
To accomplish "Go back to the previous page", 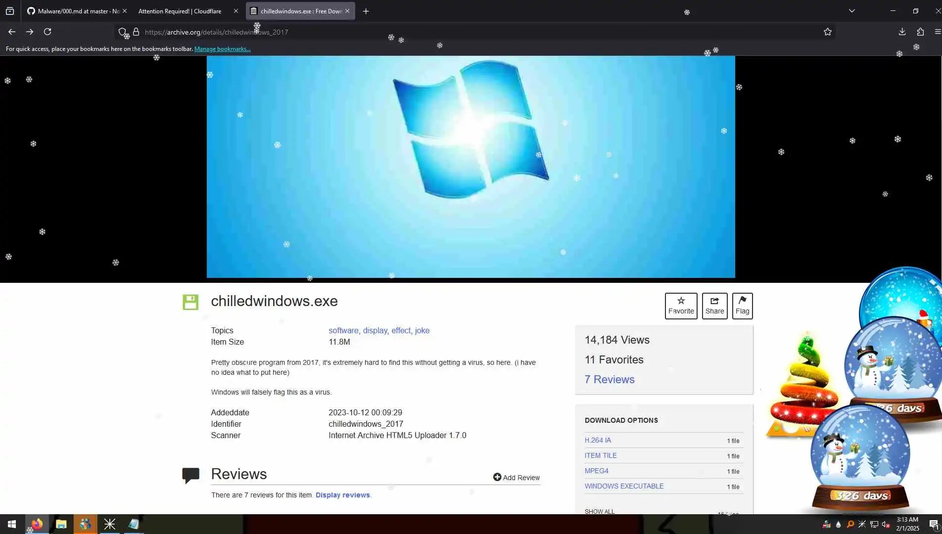I will click(12, 32).
